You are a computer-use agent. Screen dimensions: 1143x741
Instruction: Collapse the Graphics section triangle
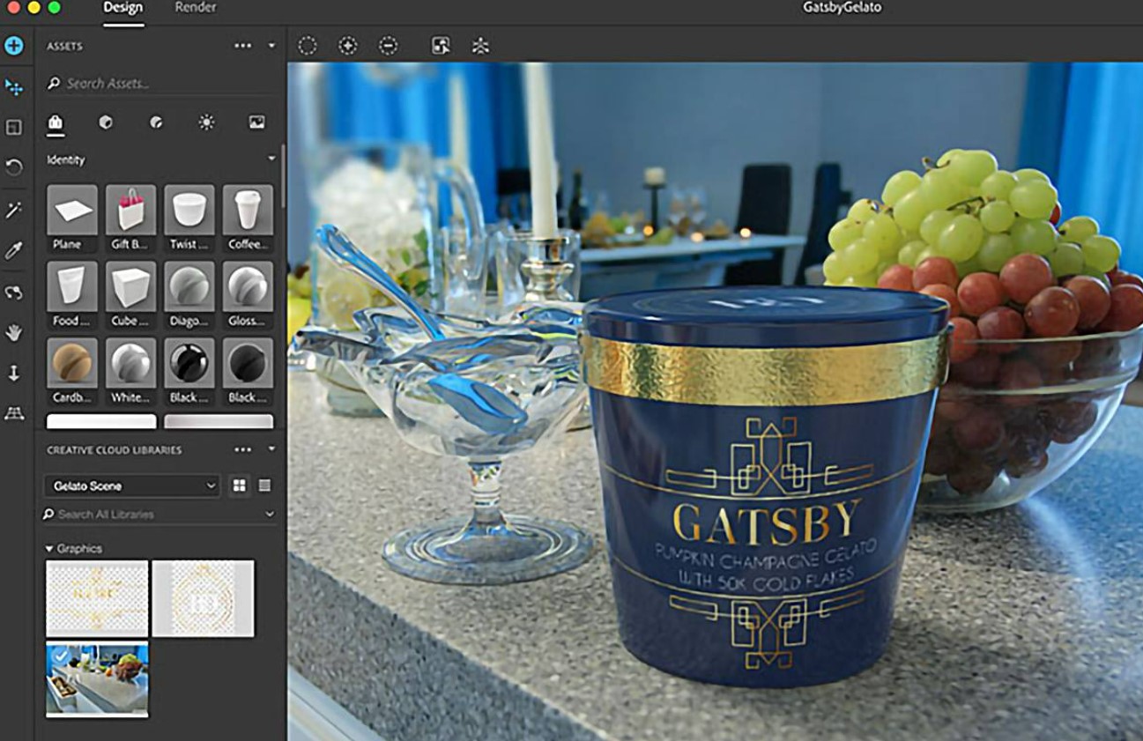pyautogui.click(x=49, y=549)
